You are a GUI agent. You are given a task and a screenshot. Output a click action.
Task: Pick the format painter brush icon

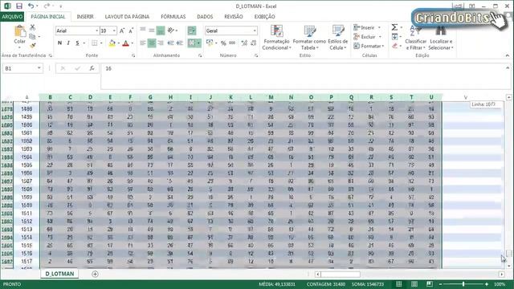point(32,46)
